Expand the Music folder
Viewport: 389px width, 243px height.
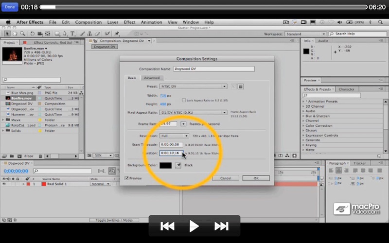(x=3, y=120)
